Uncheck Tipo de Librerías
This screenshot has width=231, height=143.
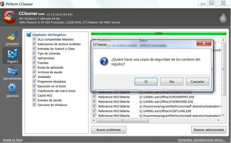pyautogui.click(x=34, y=53)
